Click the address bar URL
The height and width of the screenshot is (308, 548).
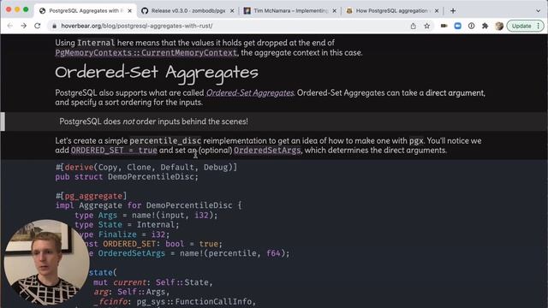[137, 26]
